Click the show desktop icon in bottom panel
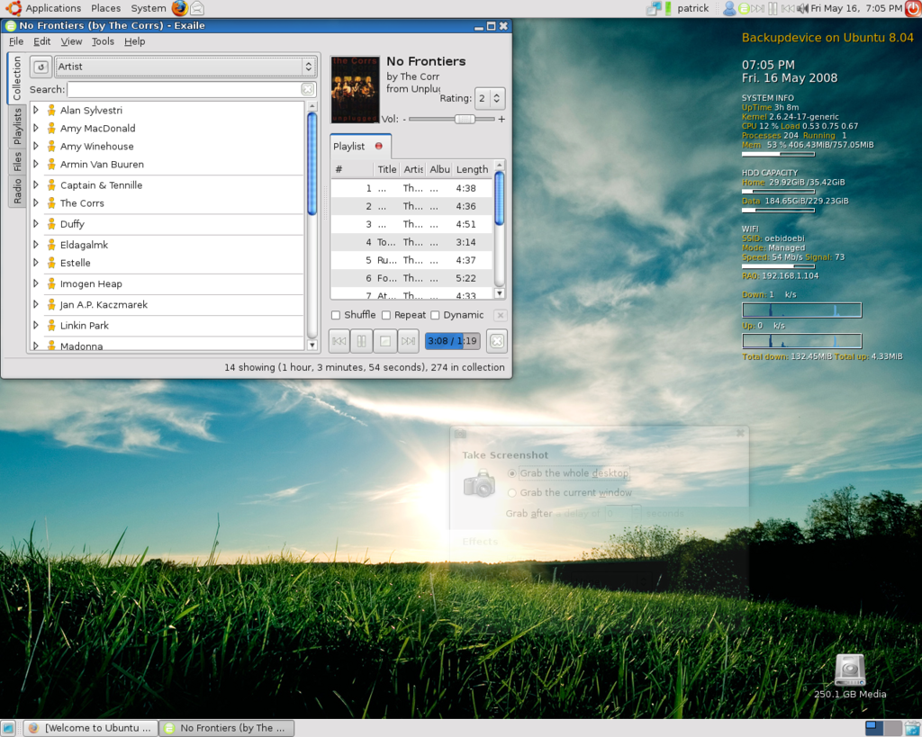Viewport: 922px width, 737px height. 8,728
